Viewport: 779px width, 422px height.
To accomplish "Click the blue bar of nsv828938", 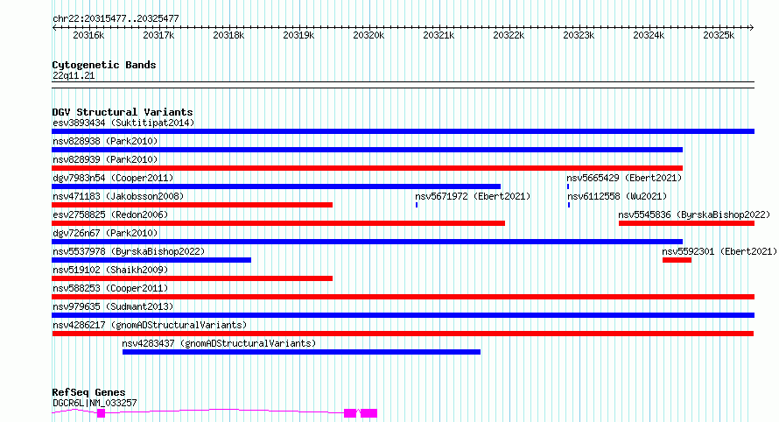I will point(367,150).
